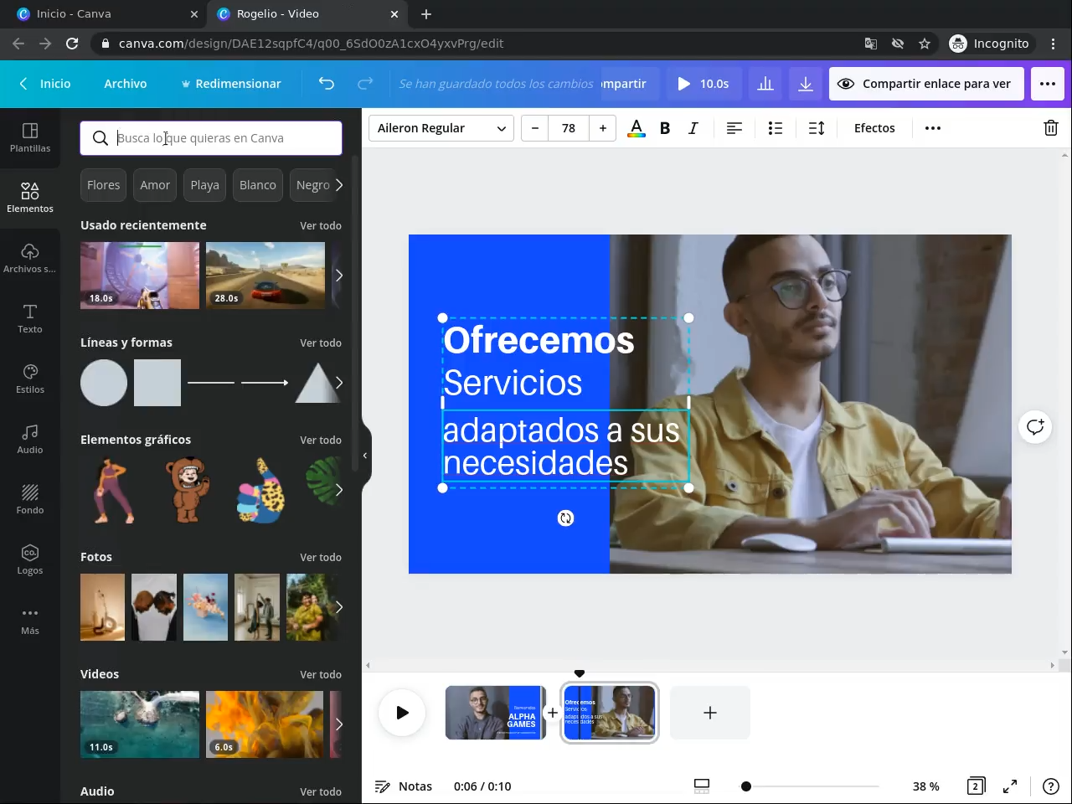Image resolution: width=1072 pixels, height=804 pixels.
Task: Open the Audio sidebar panel
Action: (30, 439)
